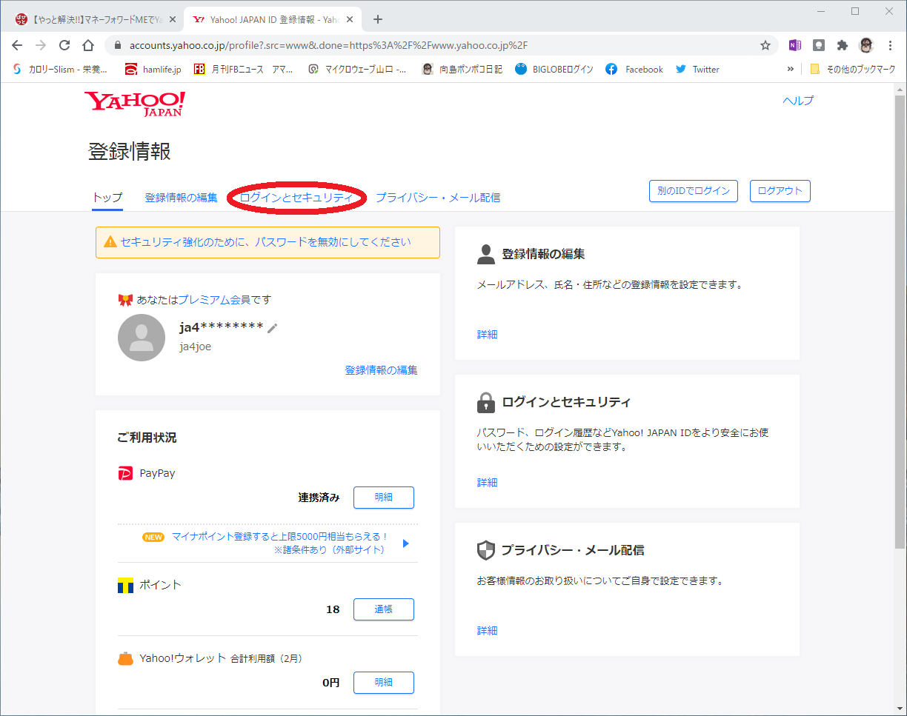This screenshot has height=716, width=907.
Task: Open 詳細 under プライバシー・メール配信 card
Action: [487, 631]
